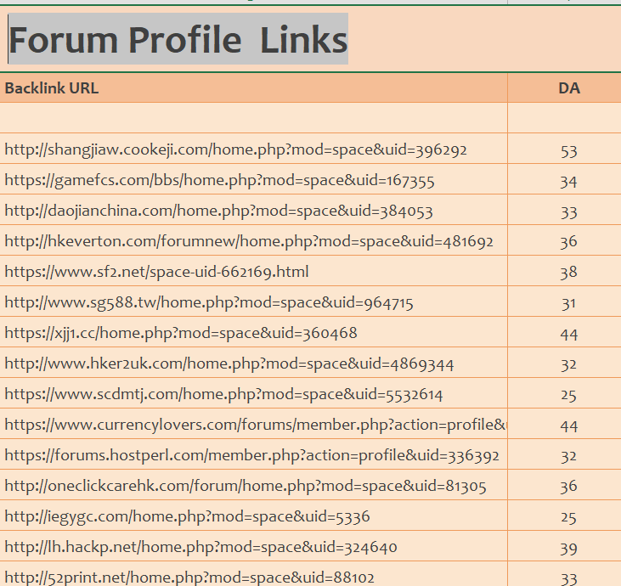Open the iegygc.com profile link

tap(187, 517)
